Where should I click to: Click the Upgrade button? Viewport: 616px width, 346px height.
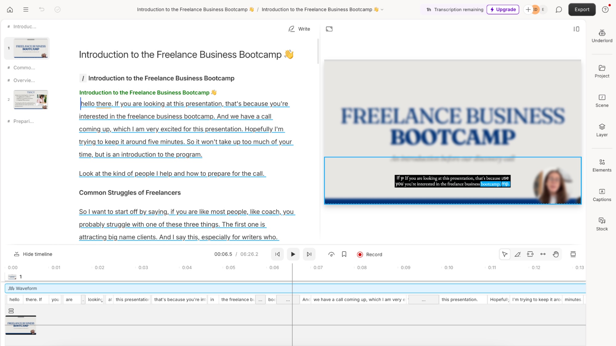tap(503, 10)
